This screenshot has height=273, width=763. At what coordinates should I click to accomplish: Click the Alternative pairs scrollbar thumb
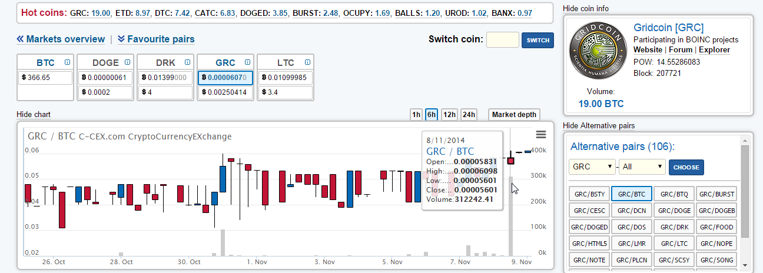click(745, 191)
